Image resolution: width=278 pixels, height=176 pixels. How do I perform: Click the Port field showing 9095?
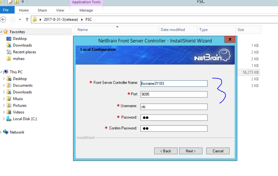pos(174,94)
